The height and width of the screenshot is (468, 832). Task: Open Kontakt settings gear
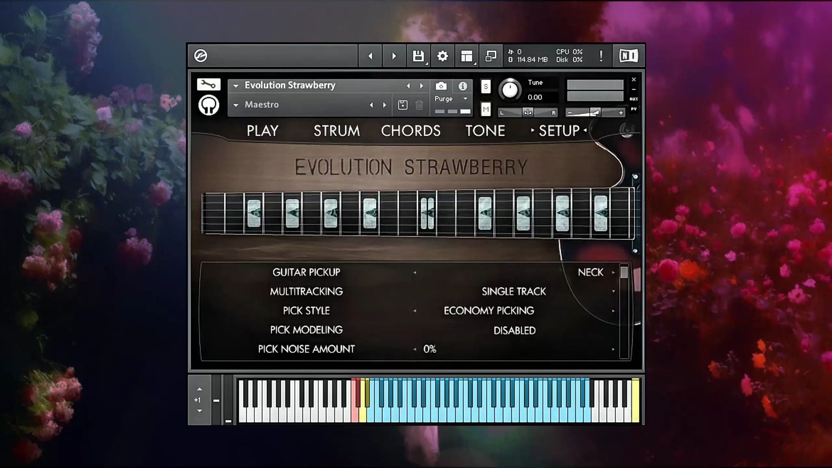[442, 56]
